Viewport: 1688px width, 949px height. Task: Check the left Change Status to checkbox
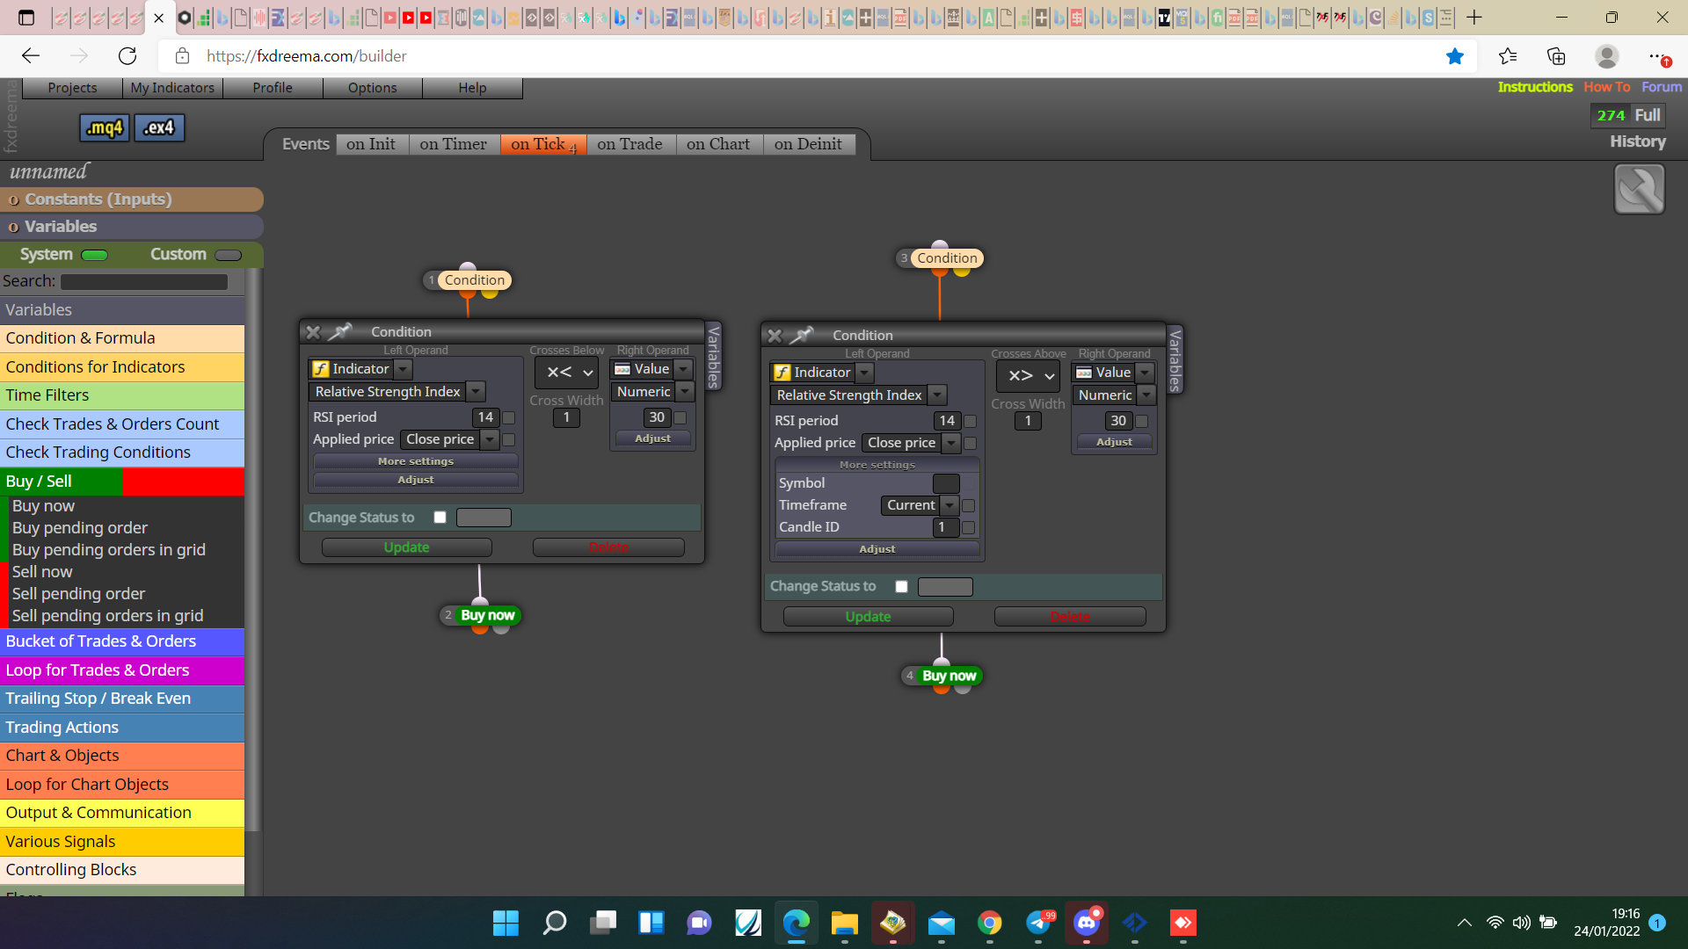coord(440,518)
